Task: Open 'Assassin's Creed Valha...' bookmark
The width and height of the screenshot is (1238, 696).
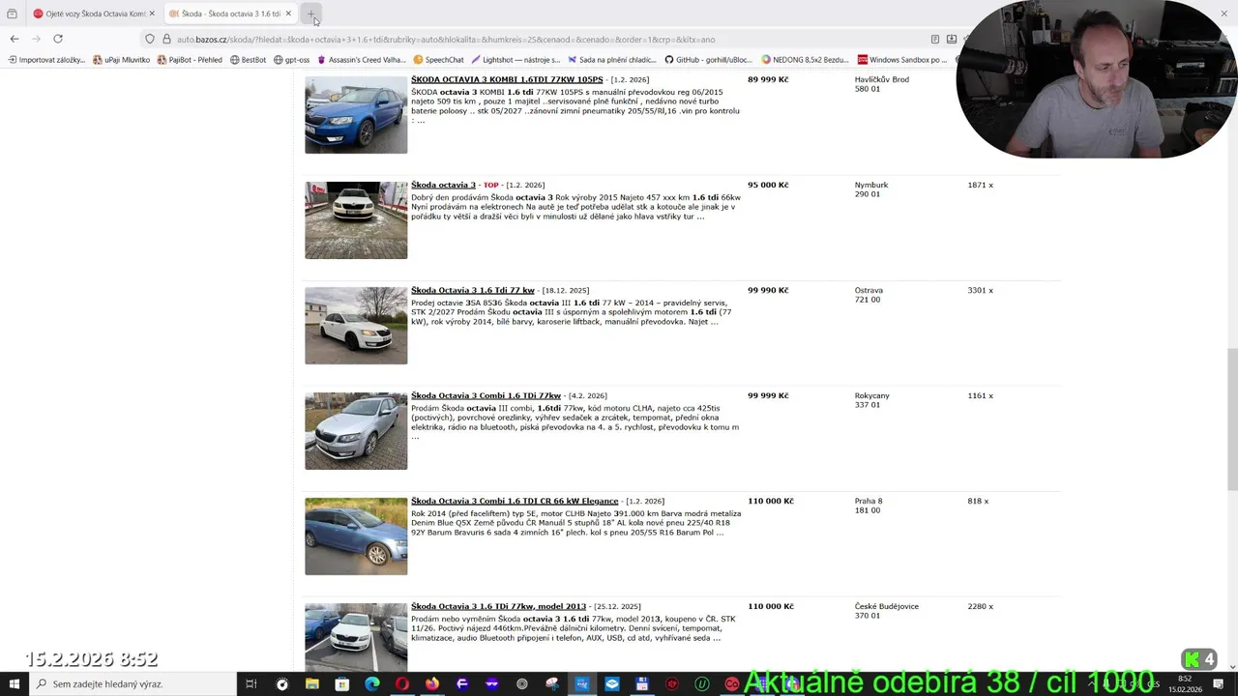Action: [361, 60]
